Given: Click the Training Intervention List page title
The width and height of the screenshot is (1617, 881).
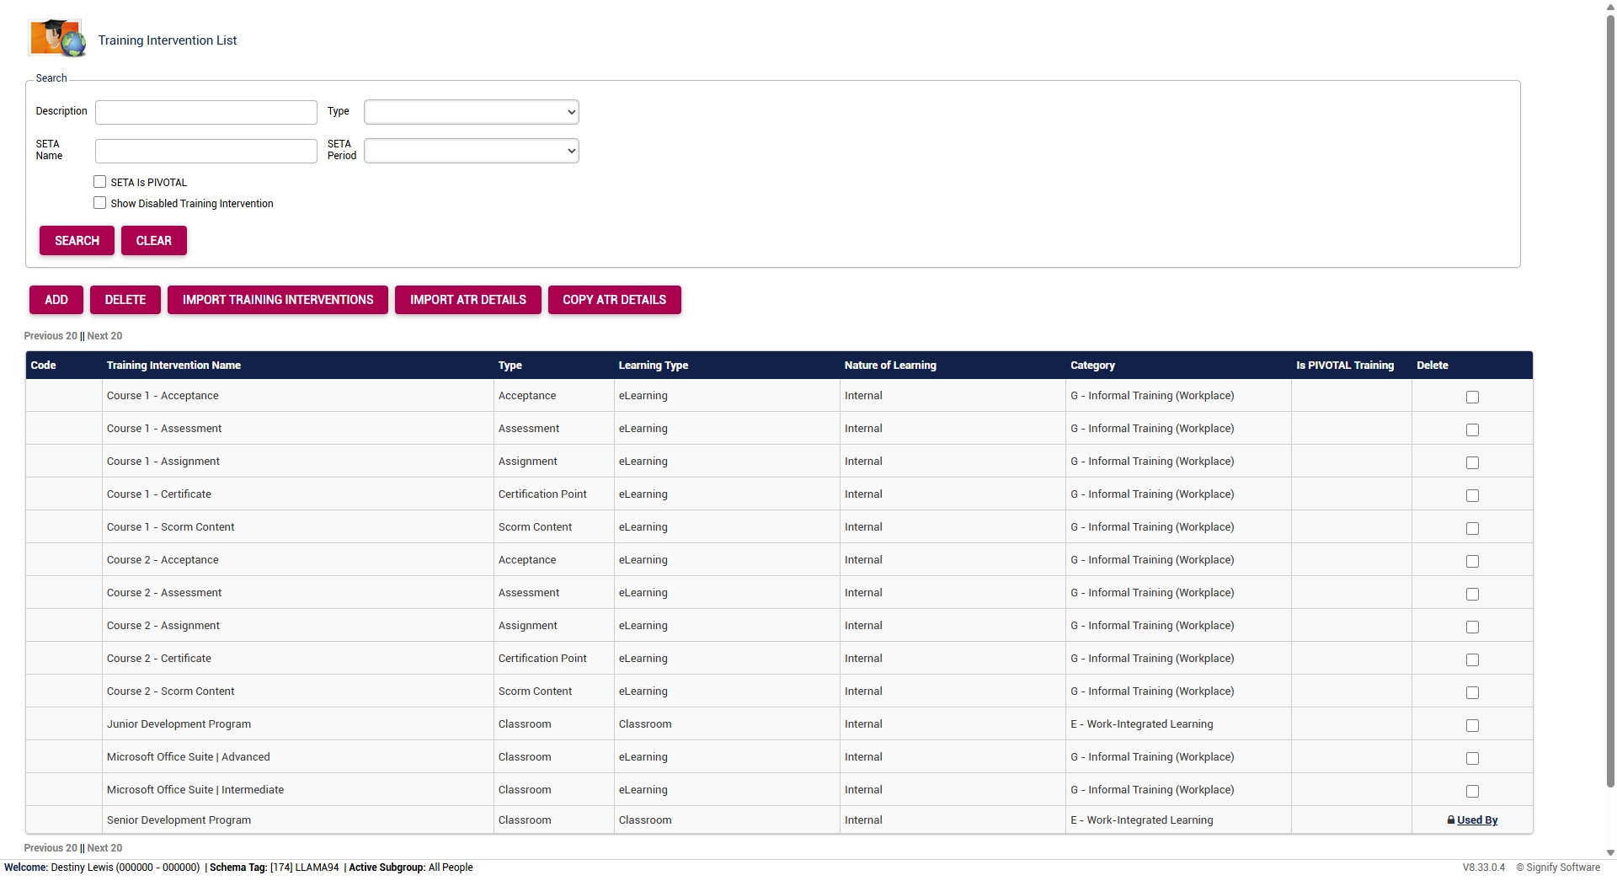Looking at the screenshot, I should pyautogui.click(x=167, y=40).
